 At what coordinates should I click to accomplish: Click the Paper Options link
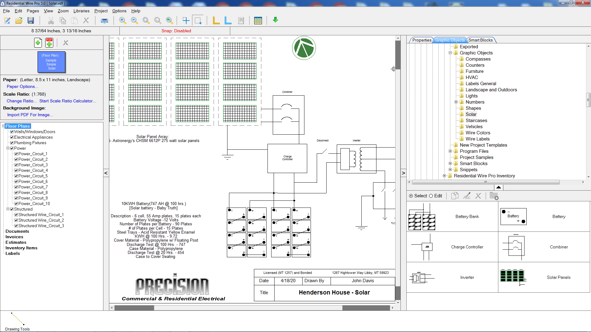22,86
